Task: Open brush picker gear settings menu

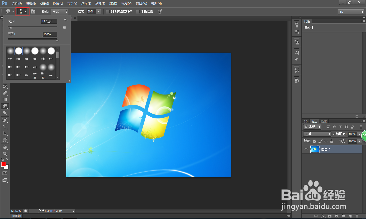Action: pyautogui.click(x=65, y=20)
